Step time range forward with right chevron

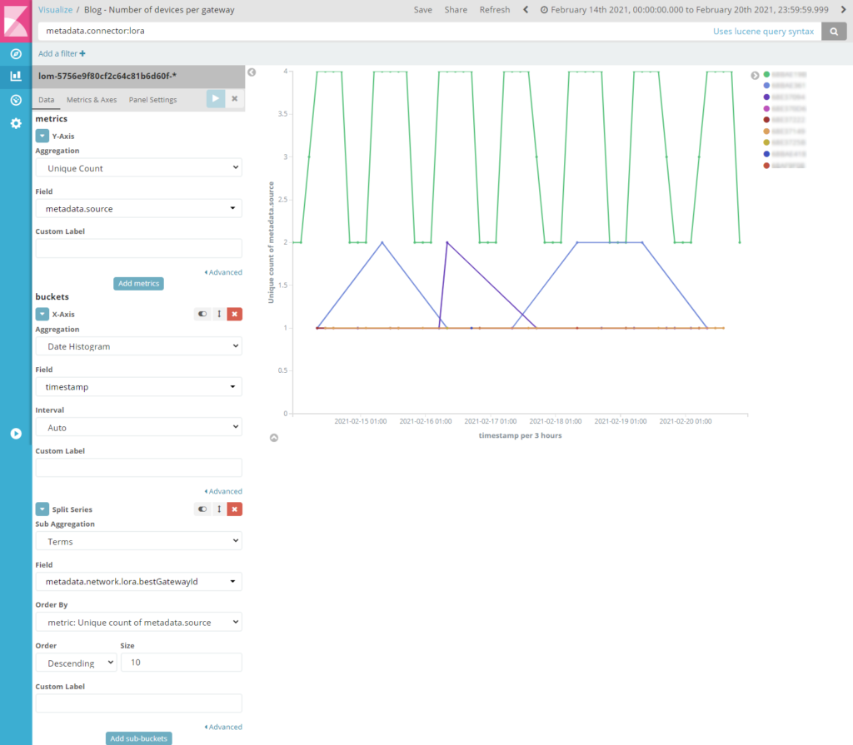[843, 10]
